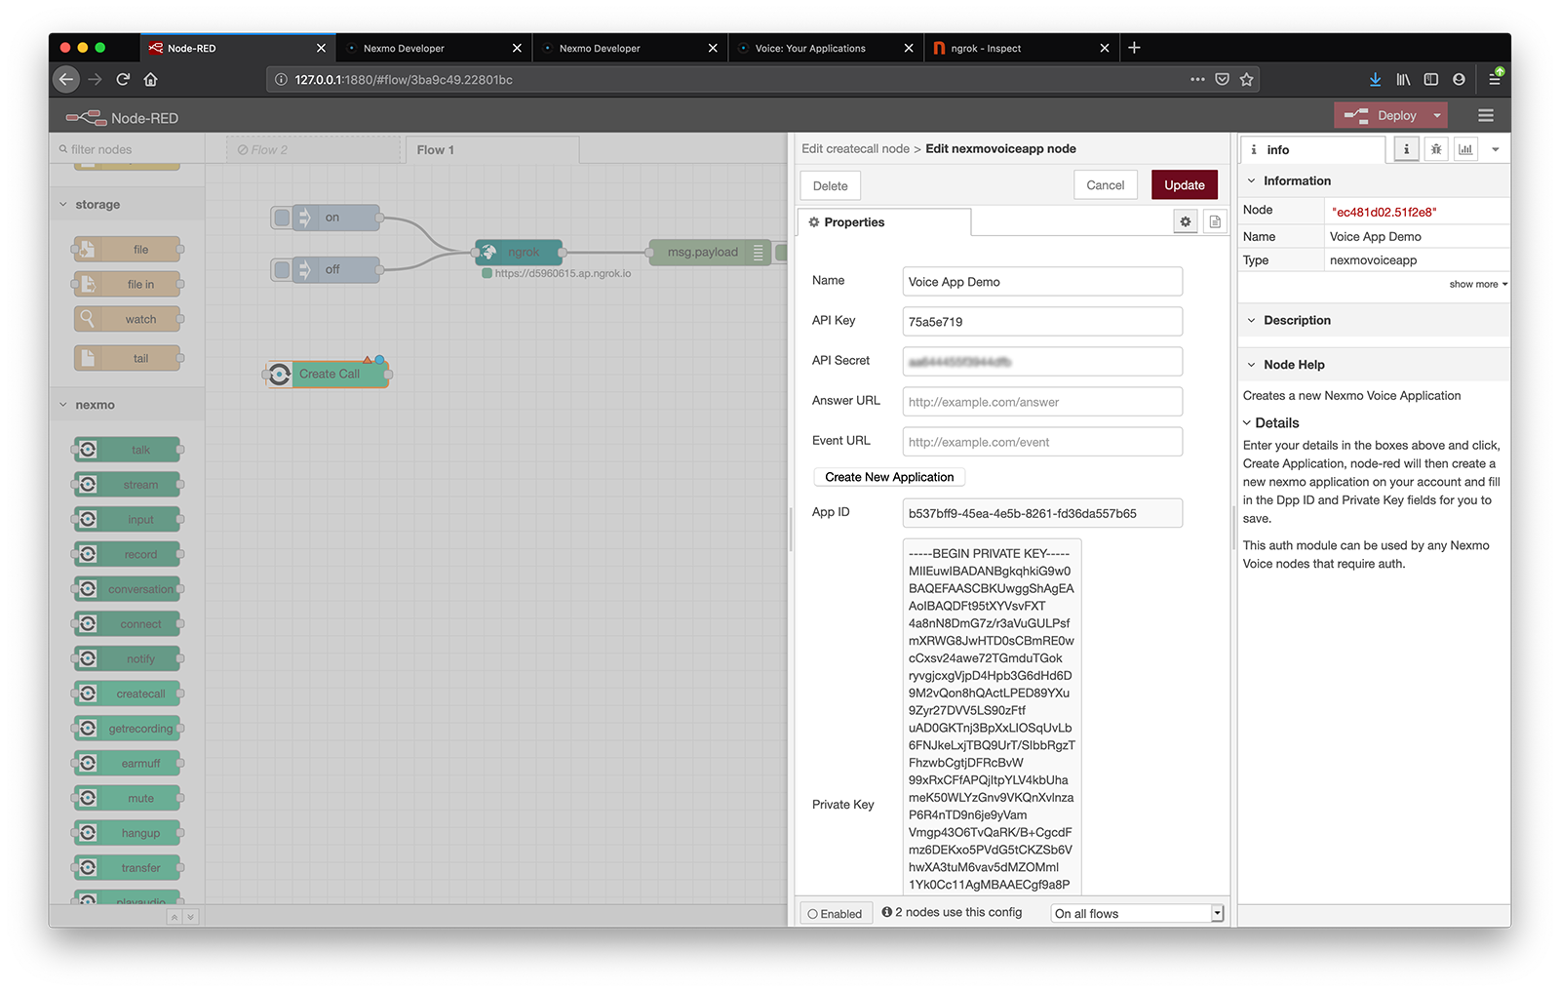Reload the current browser page
This screenshot has height=992, width=1560.
pyautogui.click(x=123, y=79)
